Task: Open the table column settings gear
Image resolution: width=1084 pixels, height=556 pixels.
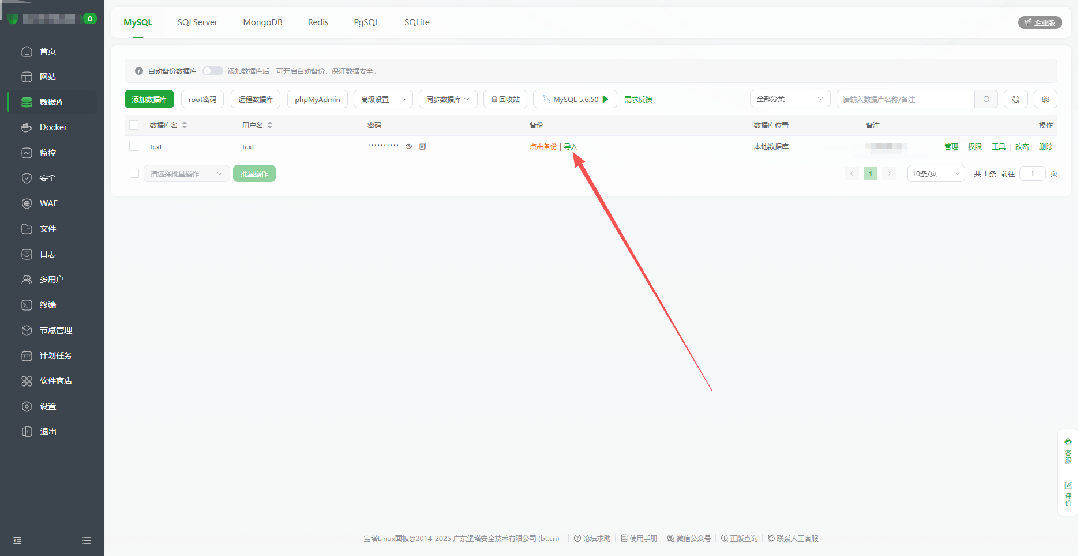Action: [1045, 99]
